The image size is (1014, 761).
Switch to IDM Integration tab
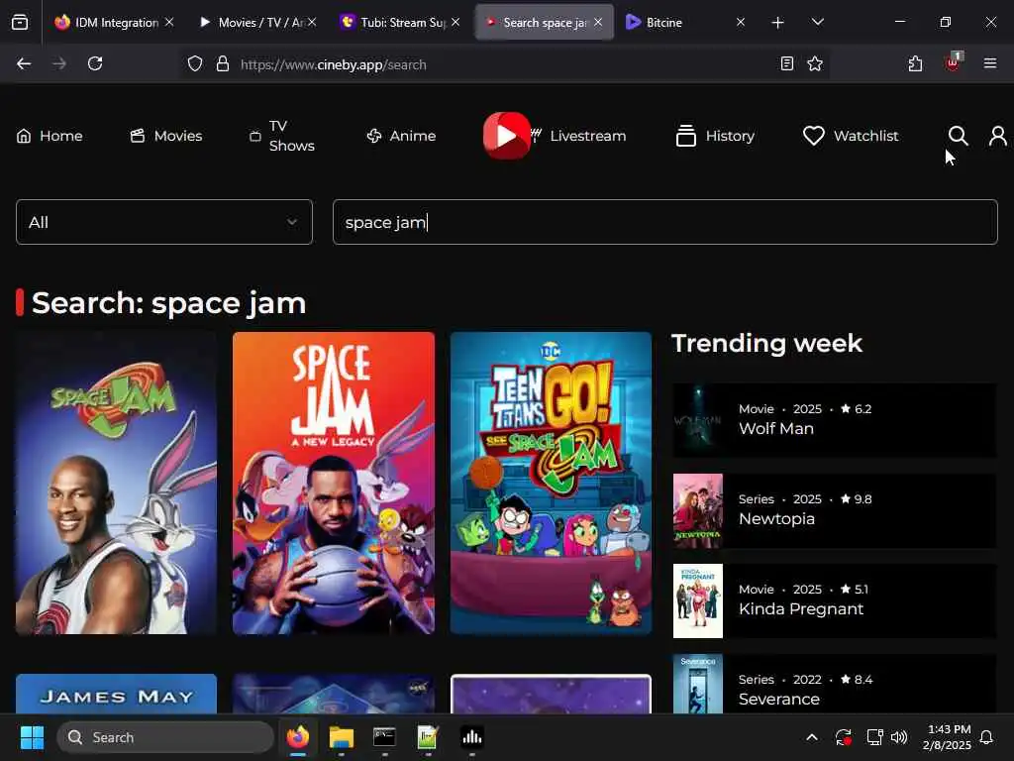[x=115, y=22]
